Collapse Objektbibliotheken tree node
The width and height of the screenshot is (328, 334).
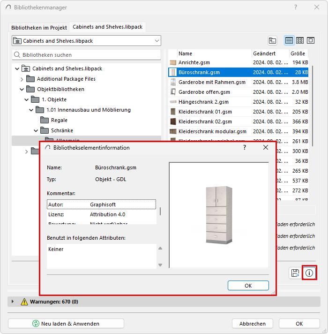tap(22, 90)
